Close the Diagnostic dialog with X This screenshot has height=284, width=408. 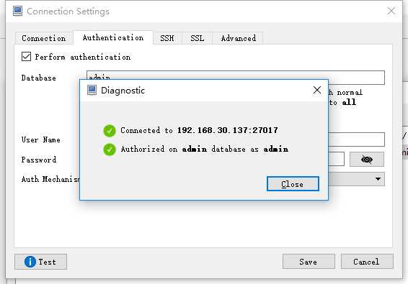click(x=317, y=90)
